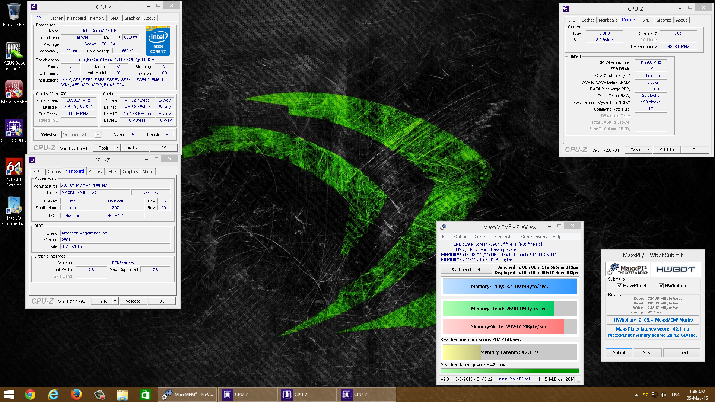Image resolution: width=715 pixels, height=402 pixels.
Task: Expand Tools dropdown arrow in the Memory window
Action: (x=649, y=150)
